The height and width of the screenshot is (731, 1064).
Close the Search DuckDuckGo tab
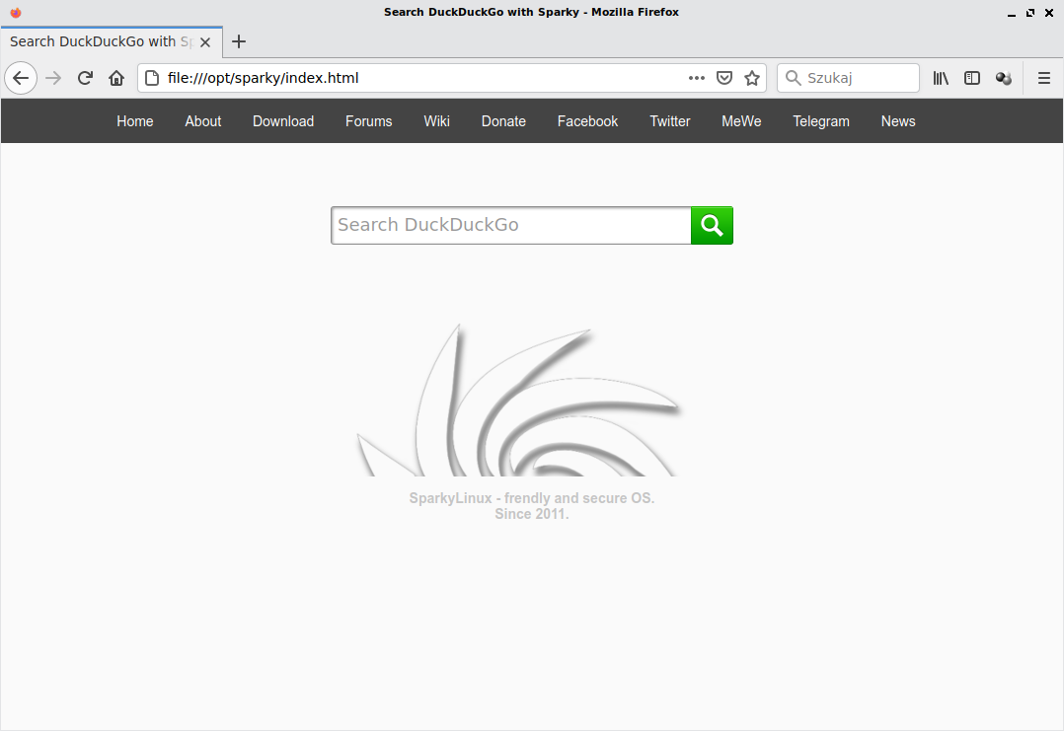coord(205,42)
